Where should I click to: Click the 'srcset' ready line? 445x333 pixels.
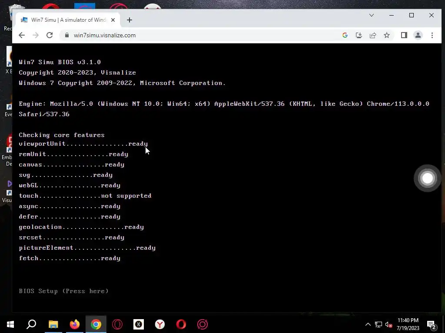[x=72, y=237]
